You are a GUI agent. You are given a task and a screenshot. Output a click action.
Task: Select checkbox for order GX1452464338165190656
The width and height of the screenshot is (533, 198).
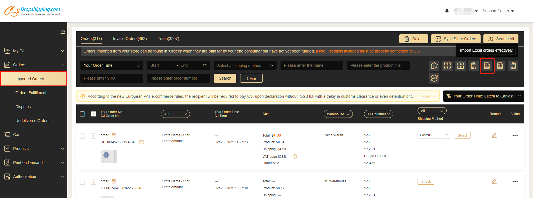(82, 182)
